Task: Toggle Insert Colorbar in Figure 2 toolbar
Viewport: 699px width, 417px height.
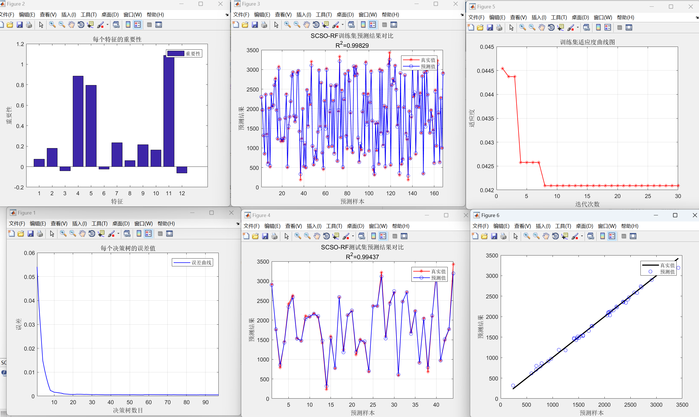Action: 128,25
